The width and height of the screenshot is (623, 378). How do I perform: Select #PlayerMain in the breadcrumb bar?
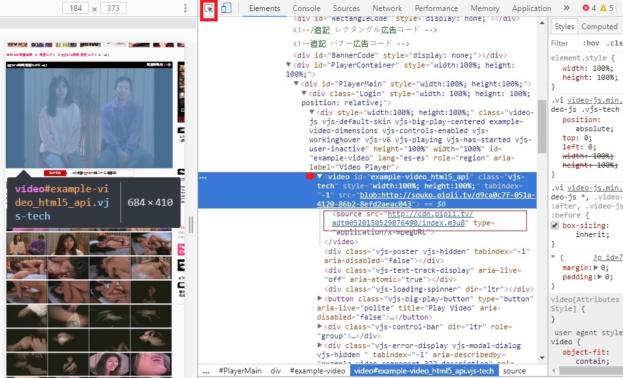[x=240, y=371]
